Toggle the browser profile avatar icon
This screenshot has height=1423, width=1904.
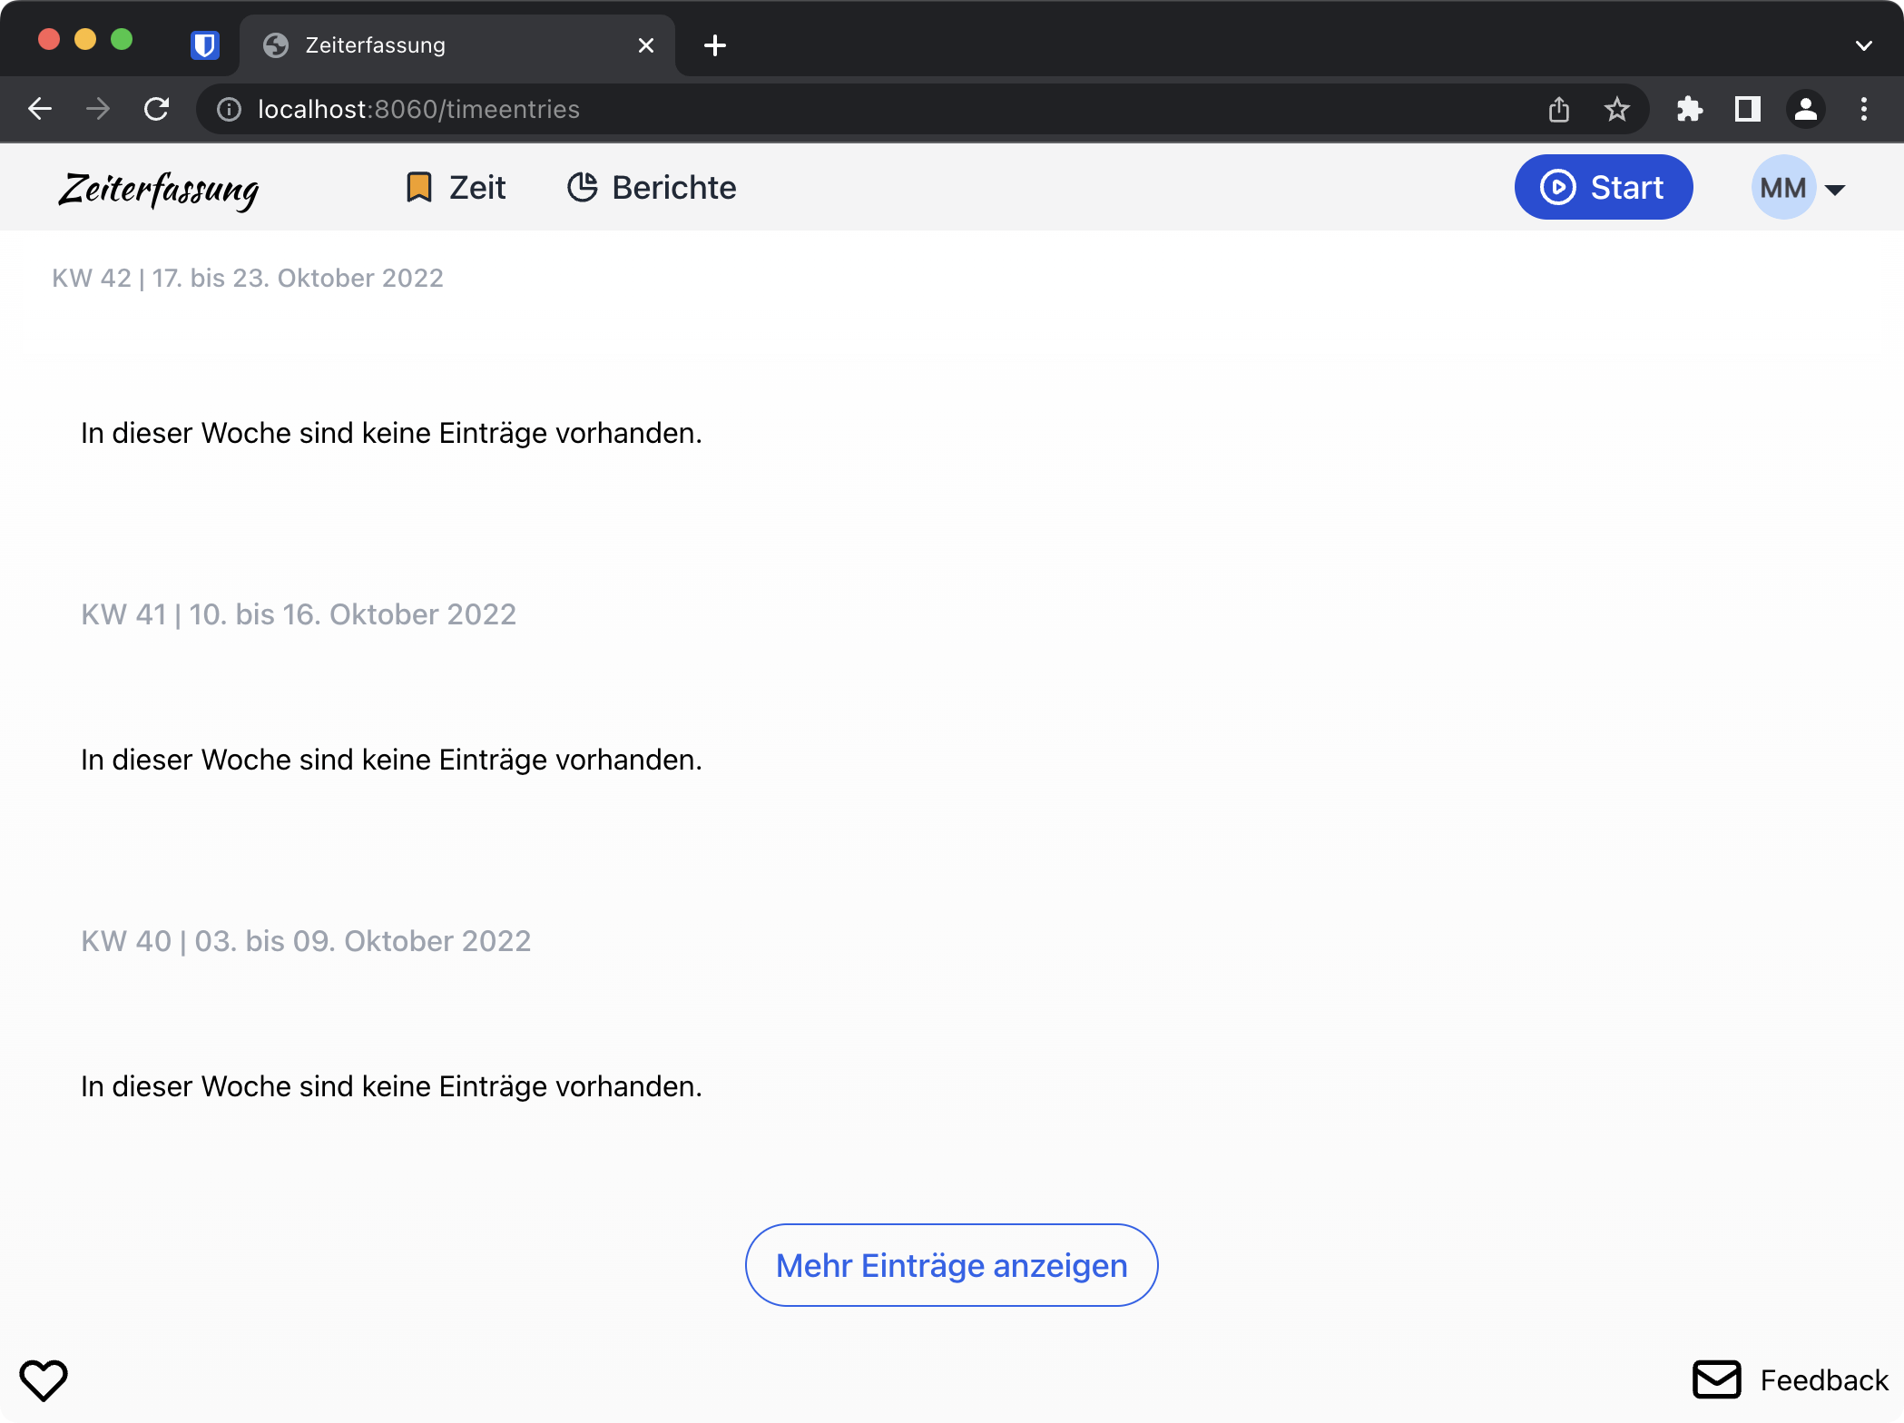pos(1805,109)
